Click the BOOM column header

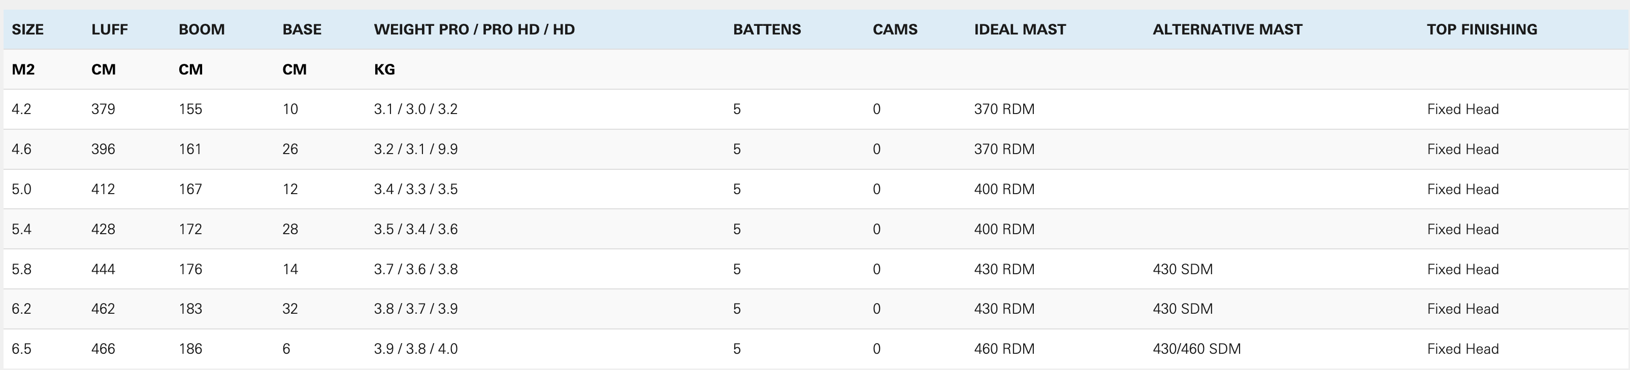(x=202, y=30)
